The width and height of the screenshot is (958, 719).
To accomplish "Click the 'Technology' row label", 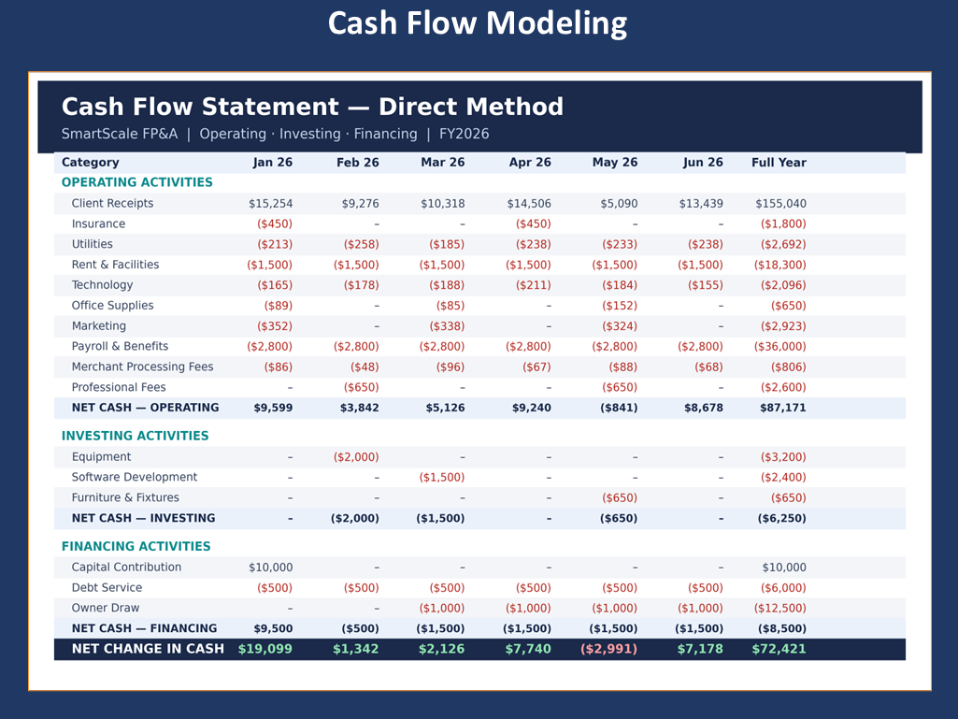I will pos(102,285).
